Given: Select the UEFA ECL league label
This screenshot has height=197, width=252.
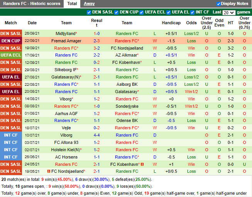Looking at the screenshot, I should 11,55.
